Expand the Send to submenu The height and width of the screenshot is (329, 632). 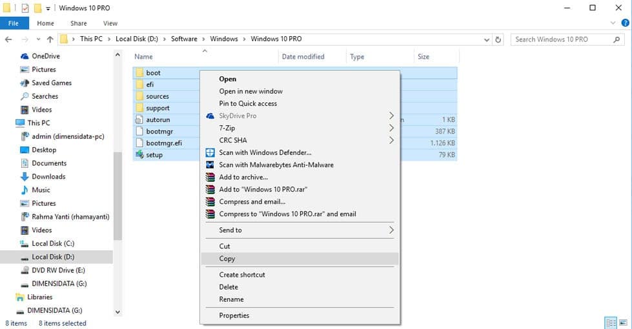click(x=391, y=230)
